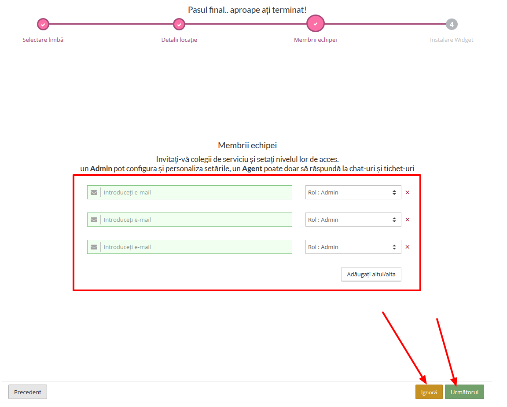Viewport: 507px width, 407px height.
Task: Go back using the Precedent button
Action: [x=28, y=392]
